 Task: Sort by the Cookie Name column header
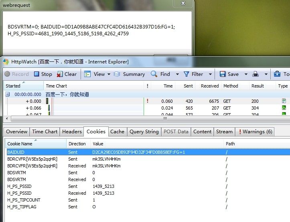click(x=36, y=143)
